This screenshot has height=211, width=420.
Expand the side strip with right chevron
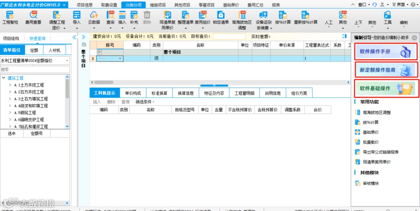point(83,37)
